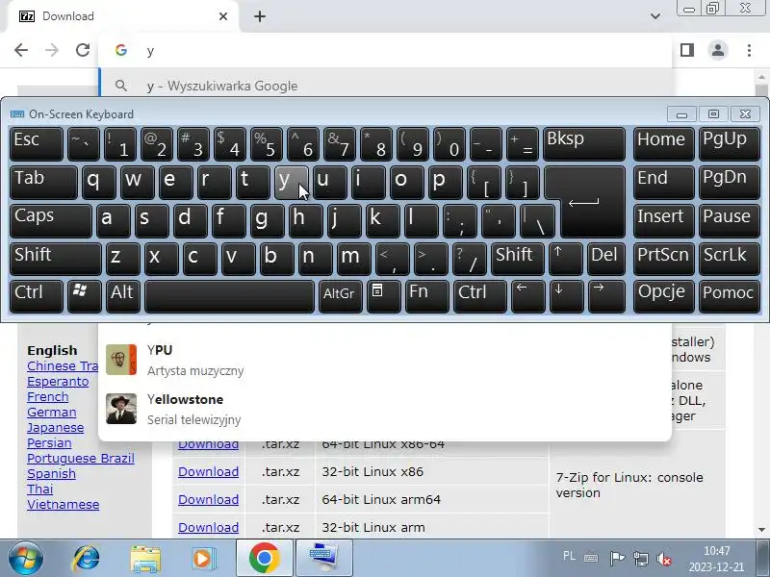Tap the Del key
Viewport: 770px width, 577px height.
[x=606, y=259]
